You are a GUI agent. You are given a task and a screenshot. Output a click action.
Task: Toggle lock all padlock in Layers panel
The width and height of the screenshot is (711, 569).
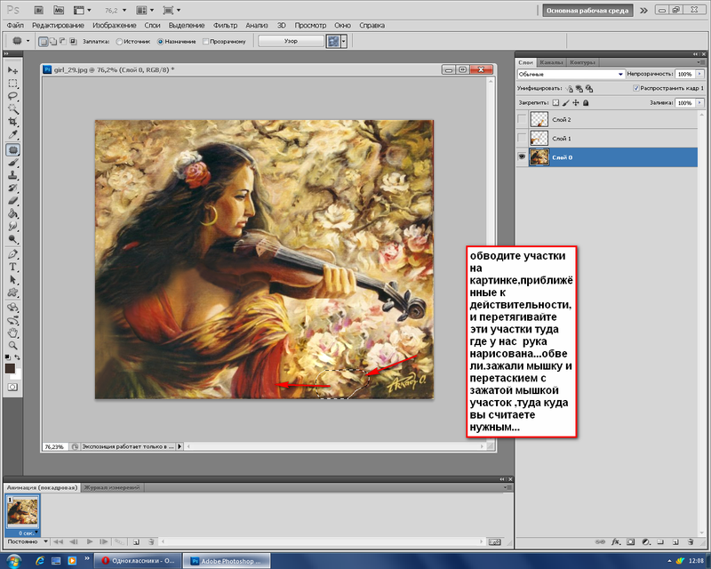(586, 103)
